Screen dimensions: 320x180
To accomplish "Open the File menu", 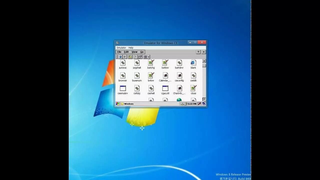I will point(119,52).
